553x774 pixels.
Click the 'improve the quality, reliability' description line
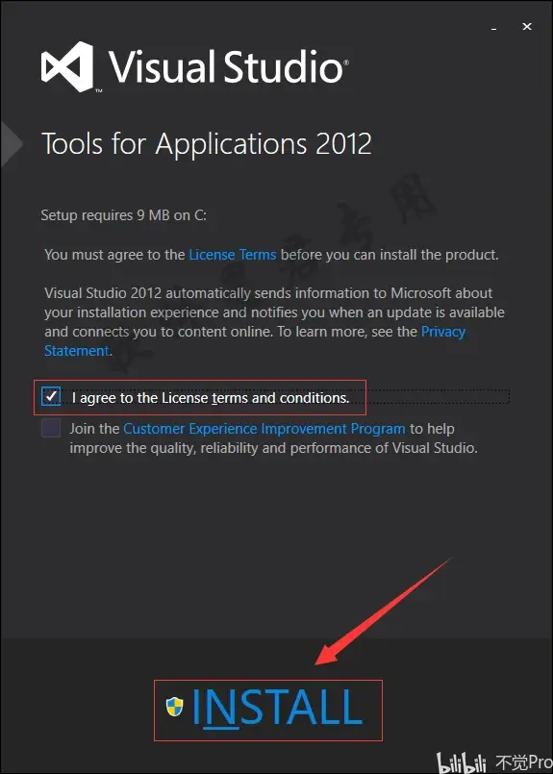click(x=273, y=448)
